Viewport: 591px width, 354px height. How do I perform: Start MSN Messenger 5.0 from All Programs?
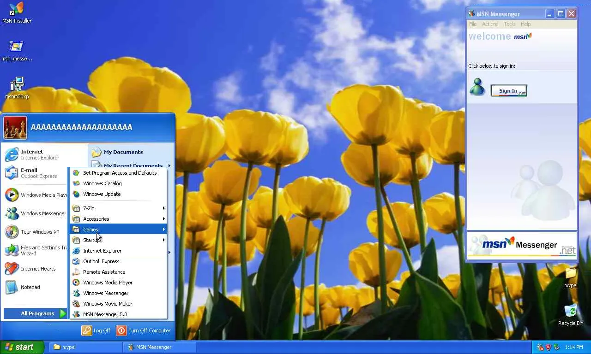click(x=118, y=314)
